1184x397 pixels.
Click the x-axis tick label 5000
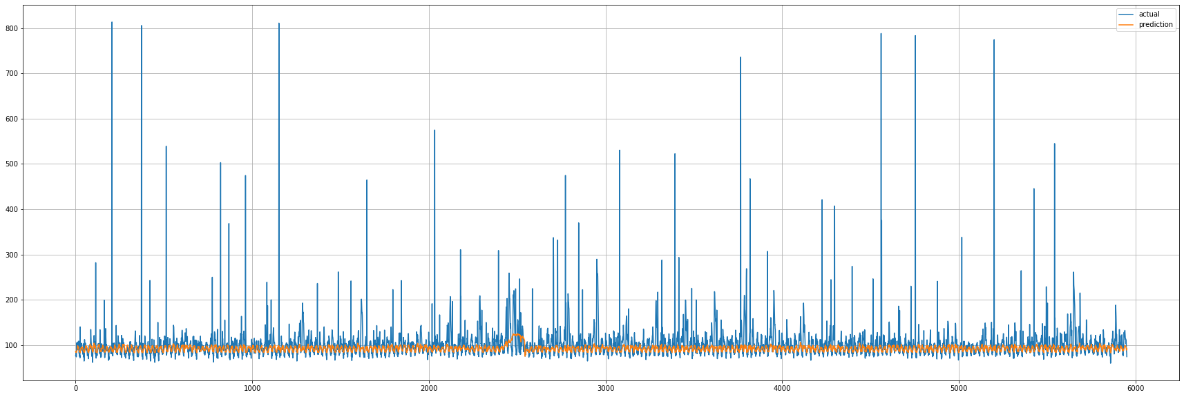tap(959, 389)
